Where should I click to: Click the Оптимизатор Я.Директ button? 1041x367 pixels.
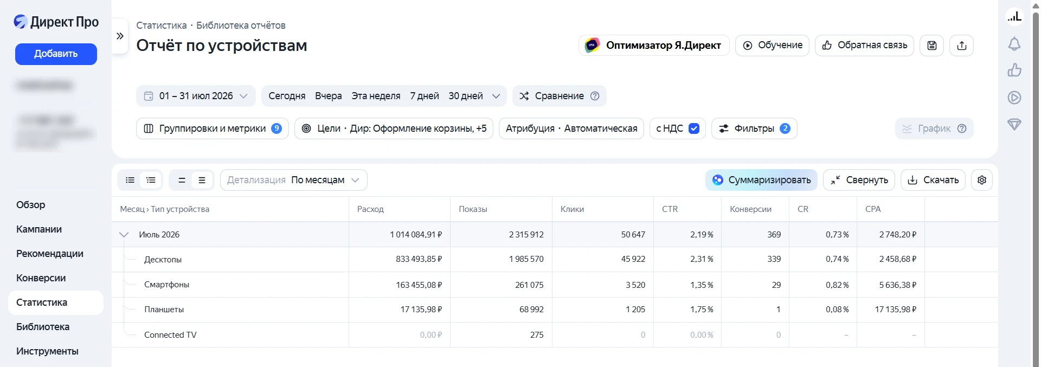[654, 46]
